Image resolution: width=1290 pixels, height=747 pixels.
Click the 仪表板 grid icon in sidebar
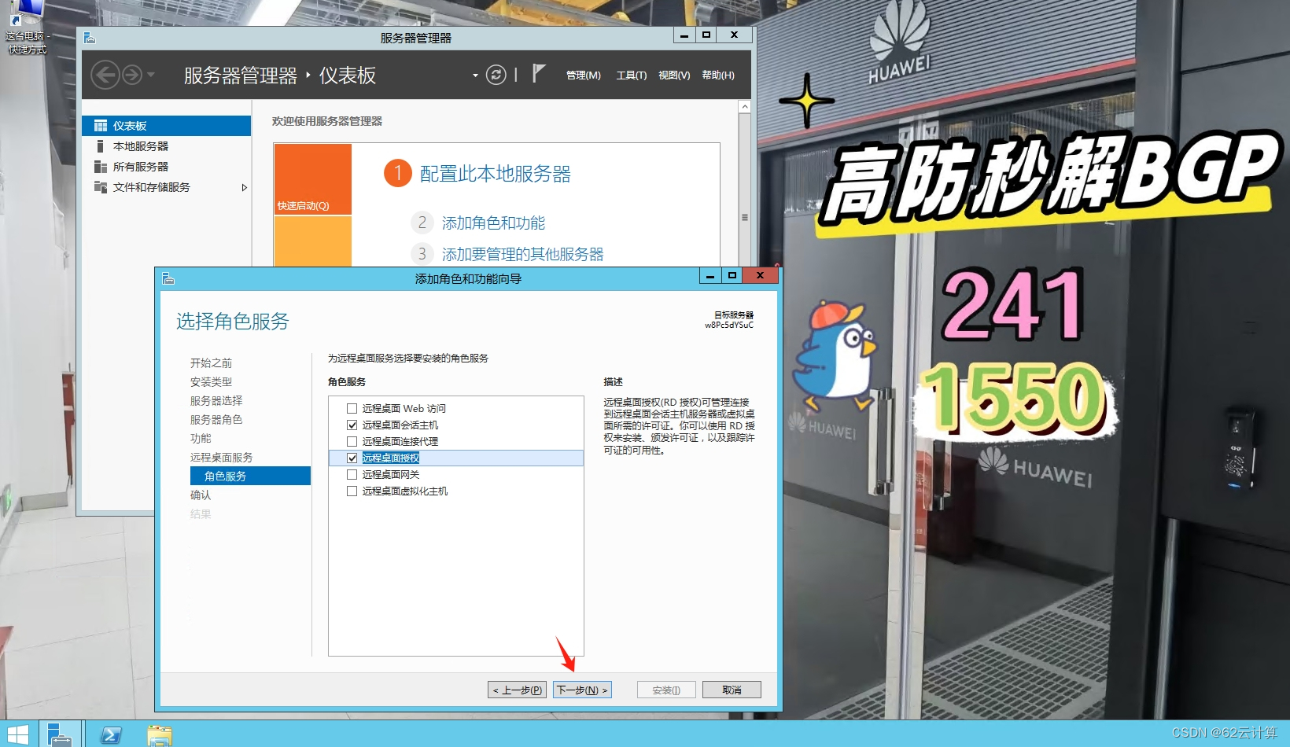[101, 126]
